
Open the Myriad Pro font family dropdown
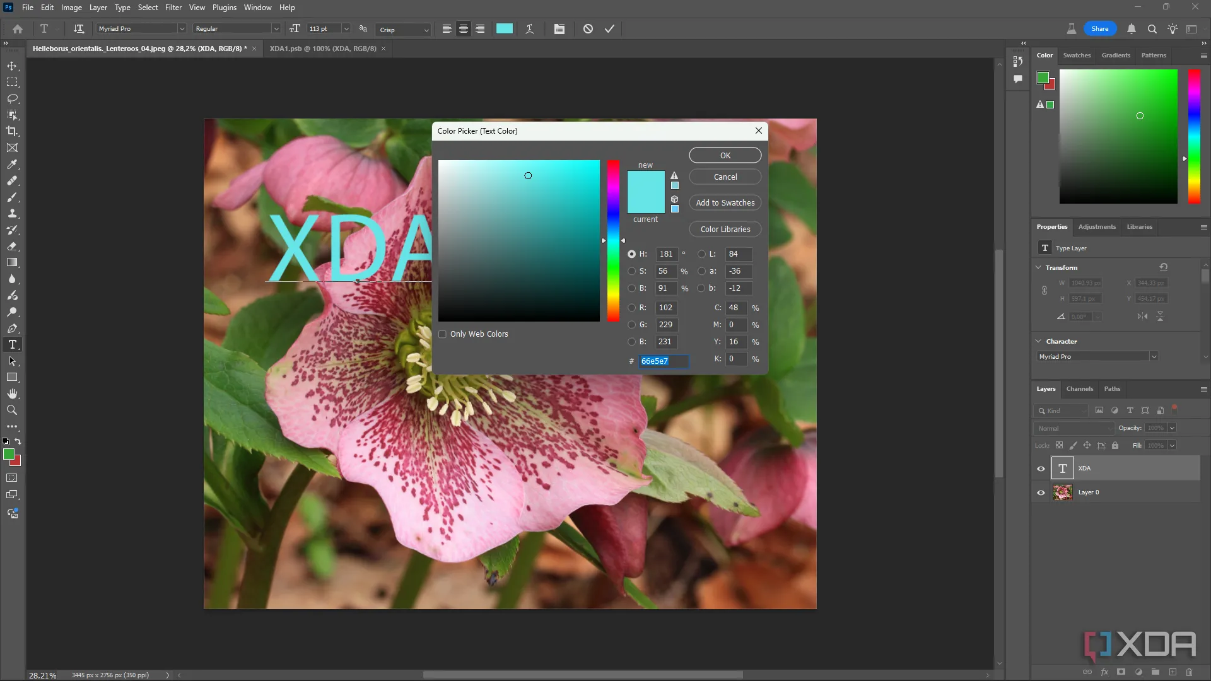click(x=182, y=29)
